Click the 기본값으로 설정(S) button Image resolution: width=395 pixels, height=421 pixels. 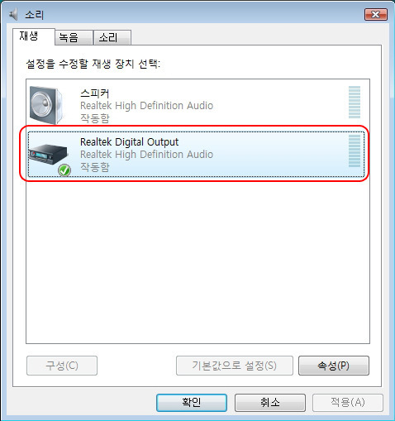pos(235,366)
